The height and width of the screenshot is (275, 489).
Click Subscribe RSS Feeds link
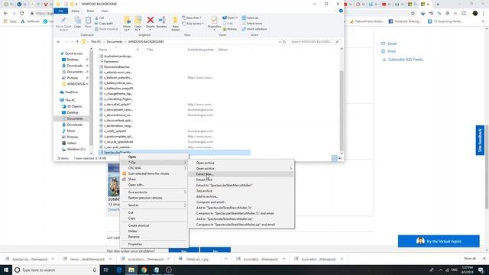406,60
